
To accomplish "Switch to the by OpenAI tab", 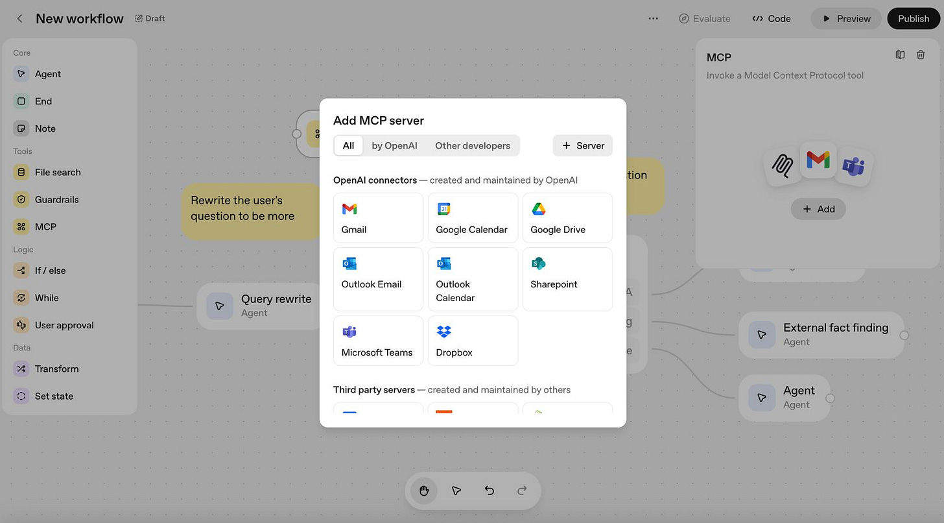I will [x=394, y=145].
